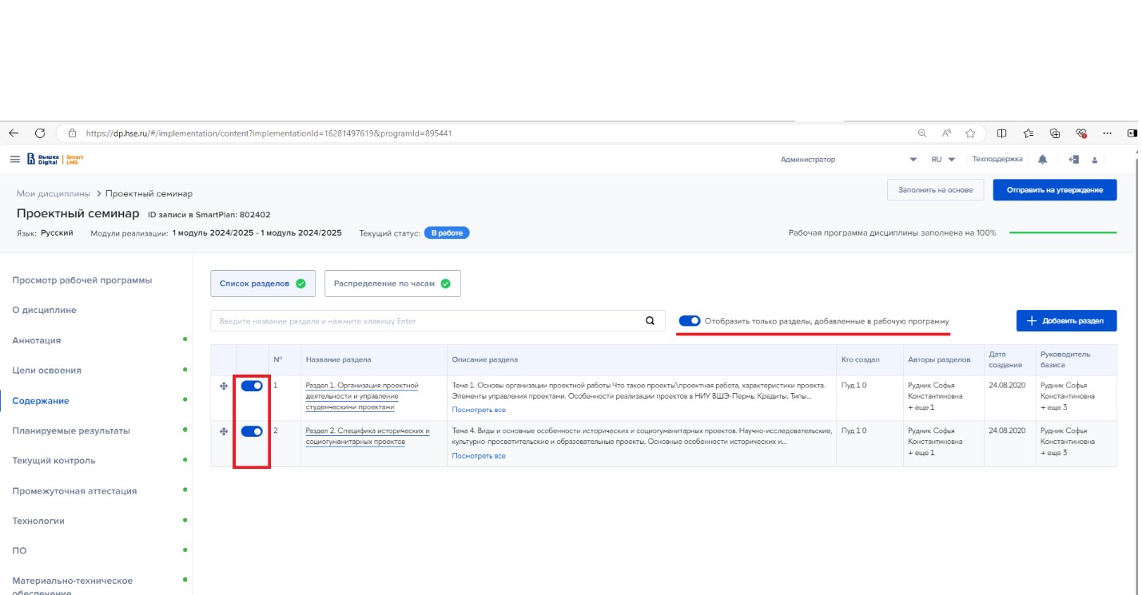Add page to favorites with star icon
The image size is (1142, 595).
pos(970,133)
